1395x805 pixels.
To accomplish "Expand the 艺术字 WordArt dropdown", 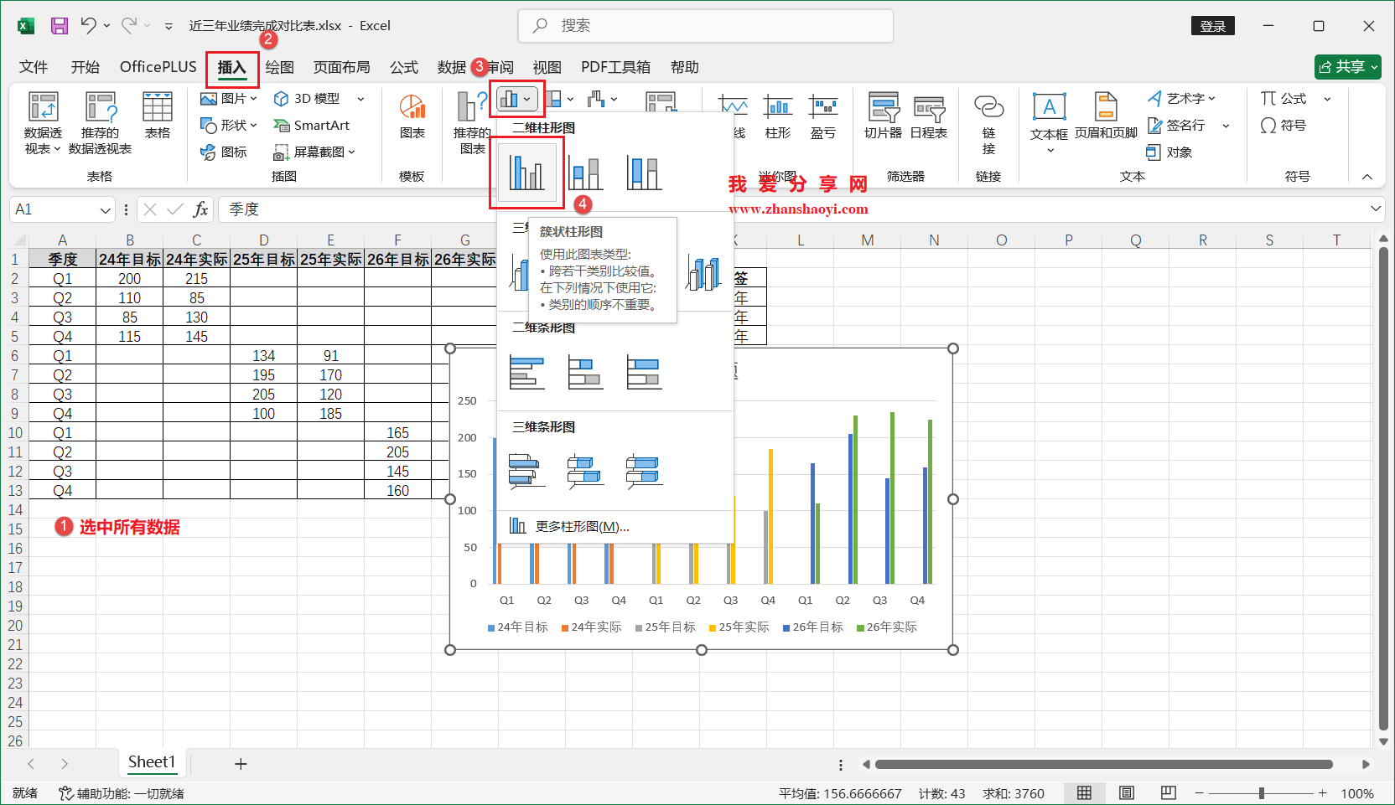I will point(1212,99).
